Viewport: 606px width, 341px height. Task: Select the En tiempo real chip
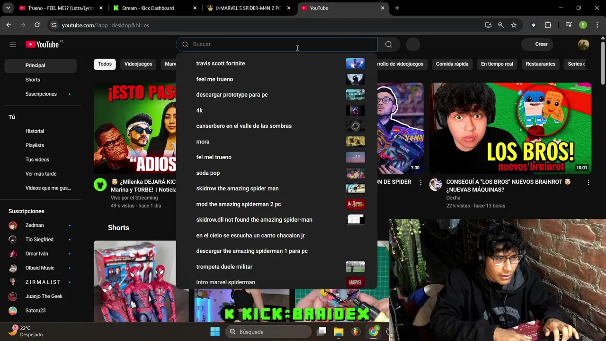tap(497, 64)
